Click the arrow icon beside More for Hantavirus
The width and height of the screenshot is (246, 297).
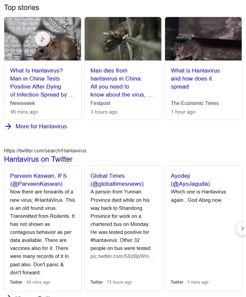coord(8,127)
